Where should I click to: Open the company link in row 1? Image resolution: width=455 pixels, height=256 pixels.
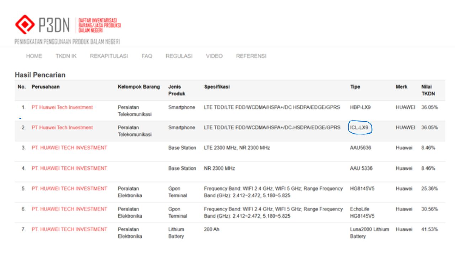tap(62, 107)
